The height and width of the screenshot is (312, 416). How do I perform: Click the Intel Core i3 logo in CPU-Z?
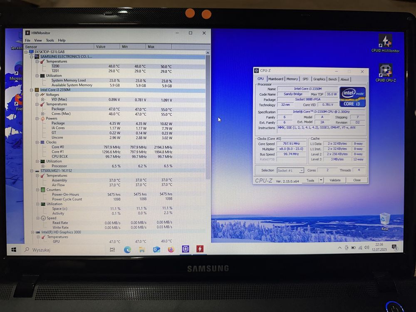coord(352,97)
